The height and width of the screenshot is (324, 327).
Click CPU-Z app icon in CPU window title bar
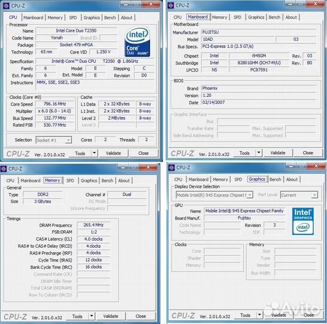(7, 5)
